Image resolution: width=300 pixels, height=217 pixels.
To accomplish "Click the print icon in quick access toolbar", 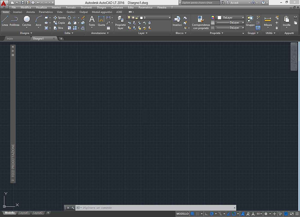I will point(33,2).
